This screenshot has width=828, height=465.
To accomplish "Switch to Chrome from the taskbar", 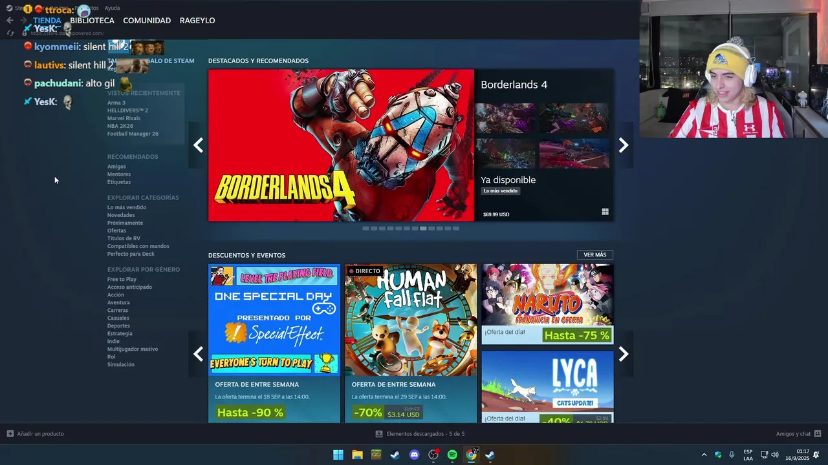I will click(472, 455).
